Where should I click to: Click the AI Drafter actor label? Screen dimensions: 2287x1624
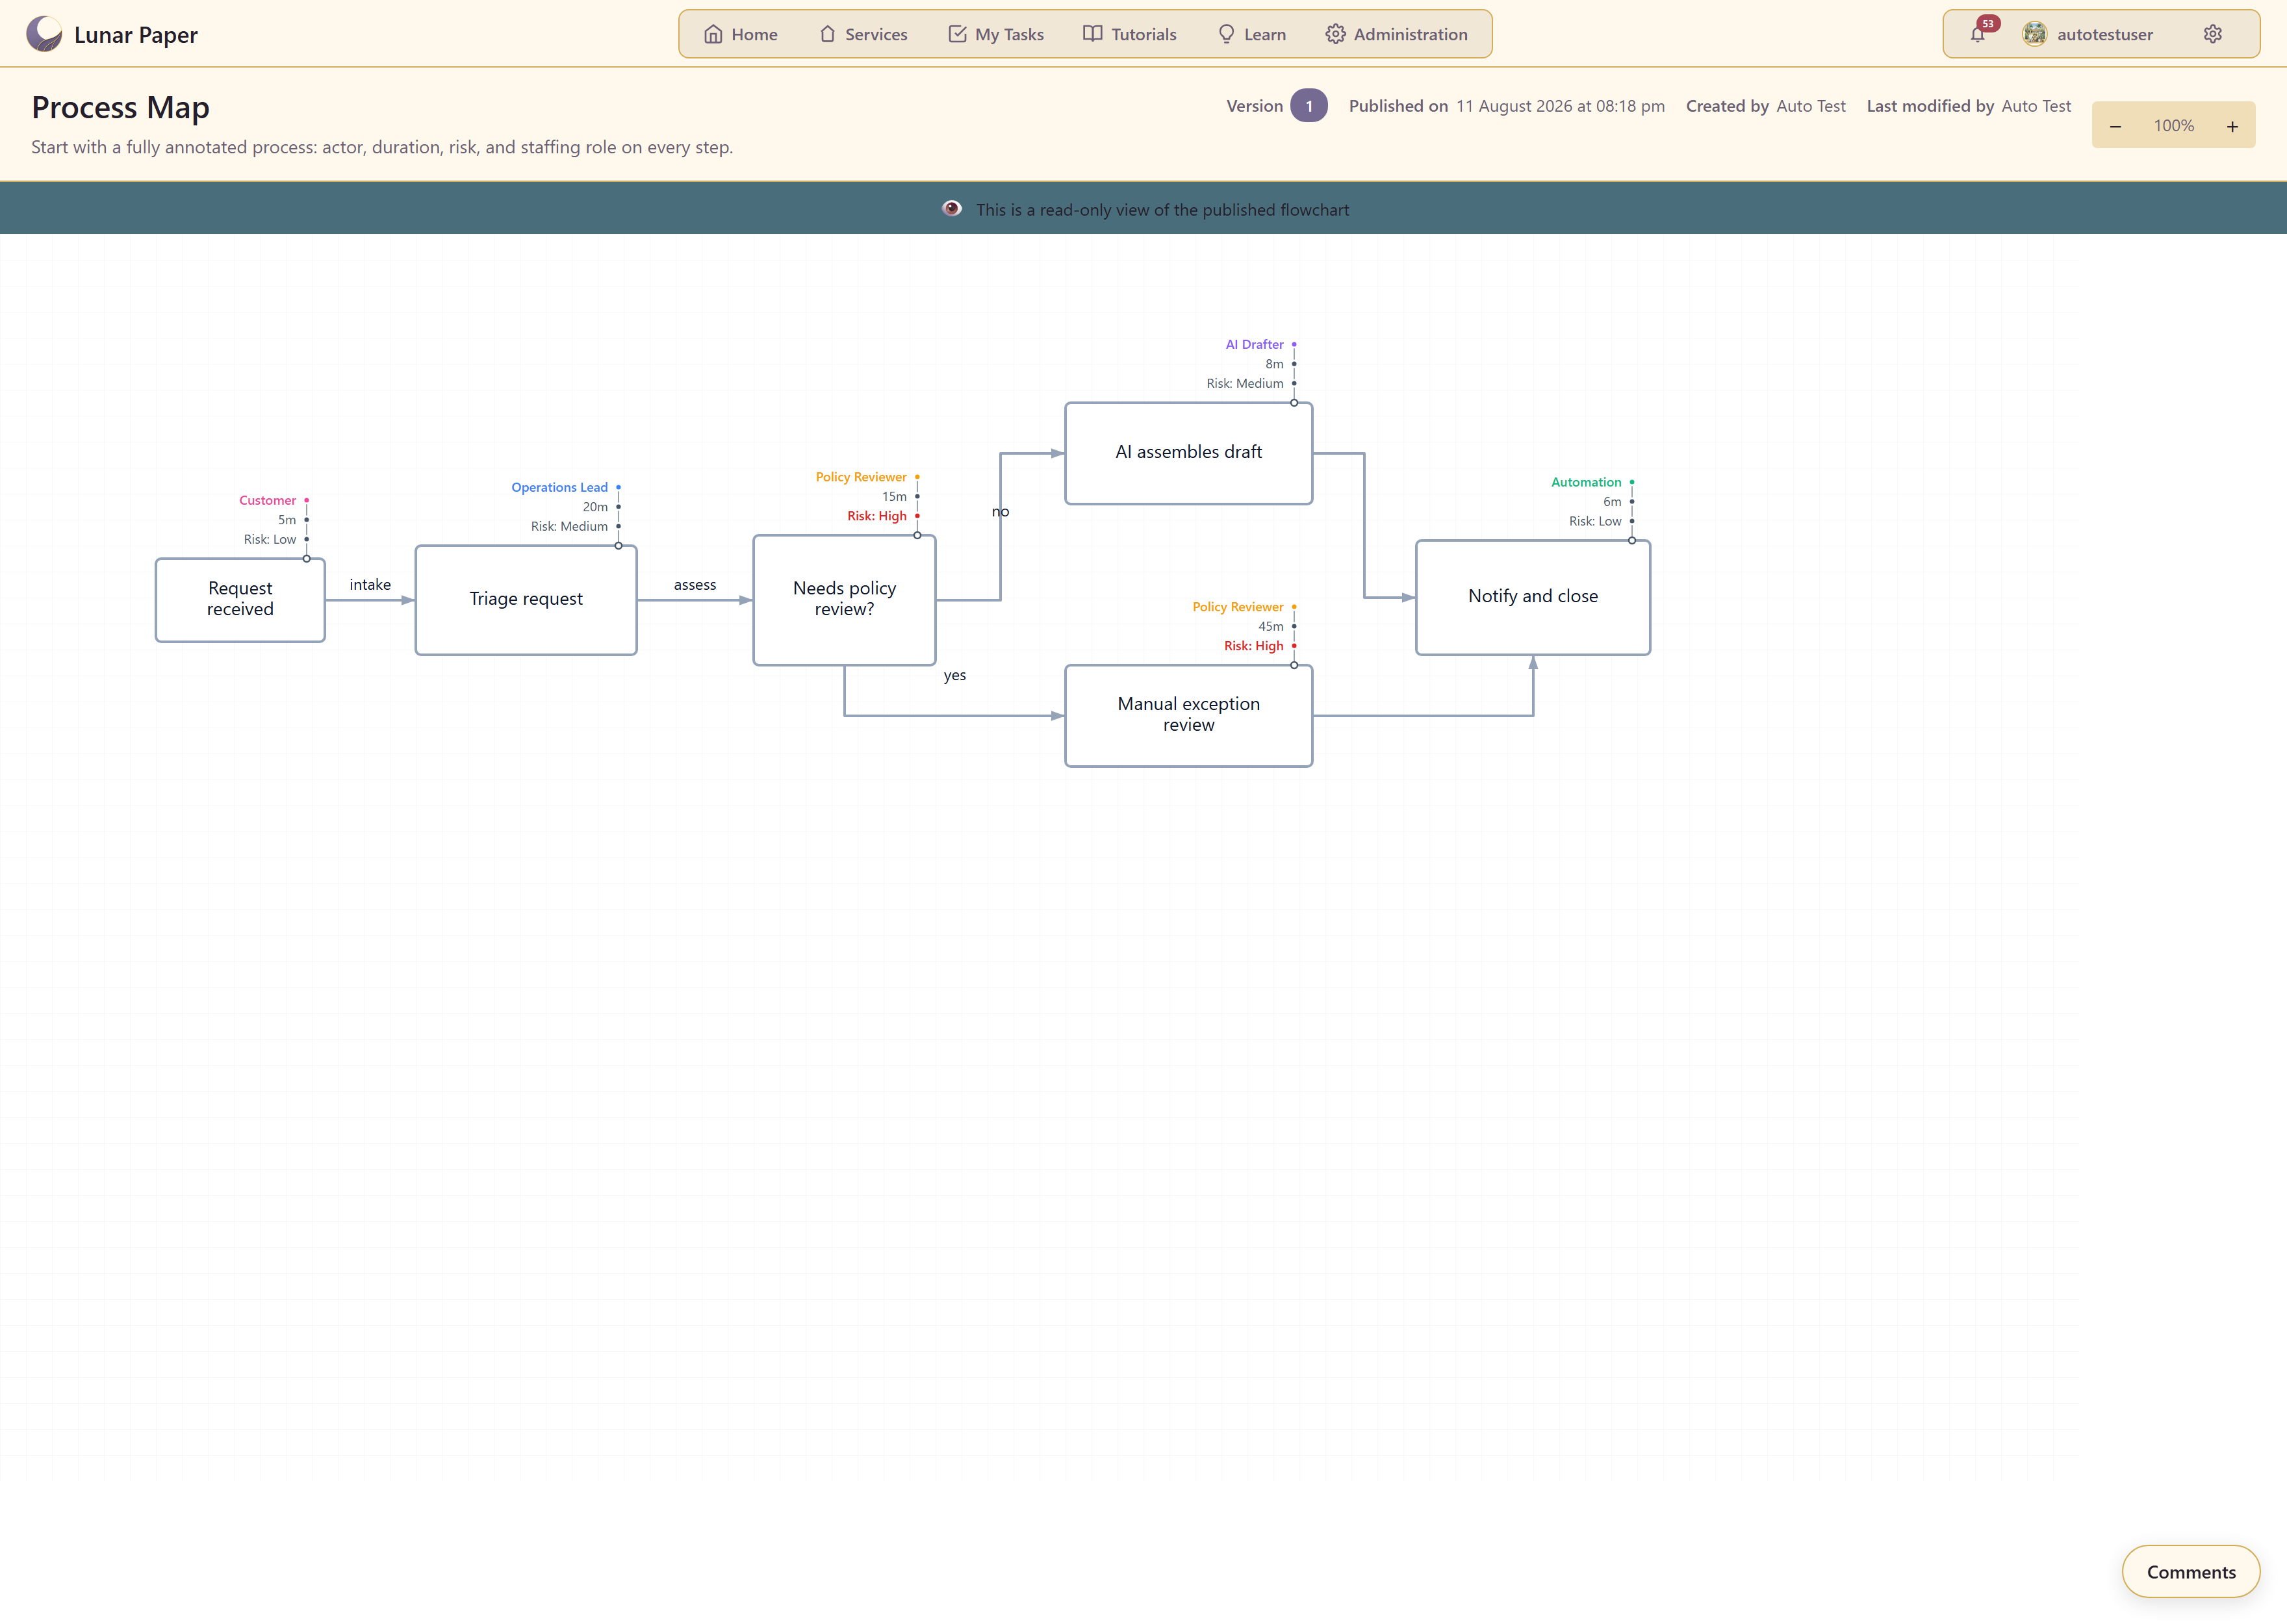1254,344
